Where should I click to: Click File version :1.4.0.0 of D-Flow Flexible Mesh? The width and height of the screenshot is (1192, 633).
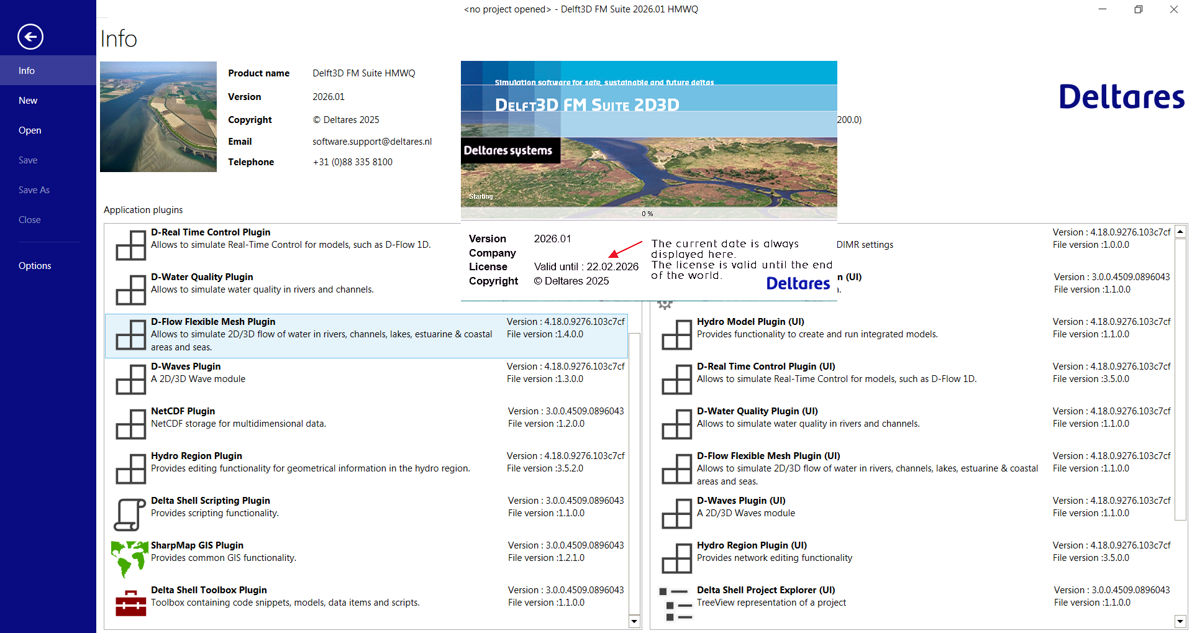click(x=545, y=334)
